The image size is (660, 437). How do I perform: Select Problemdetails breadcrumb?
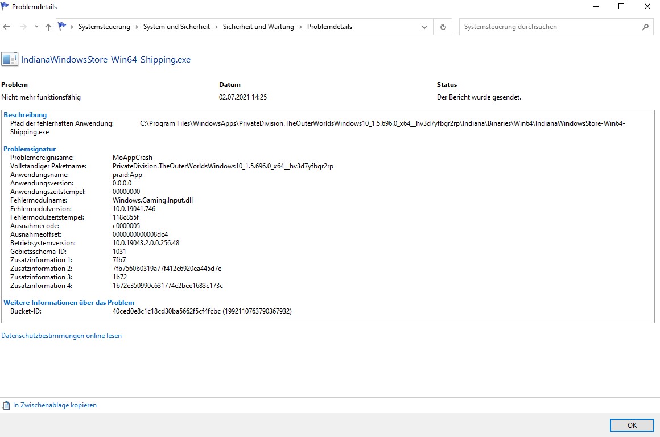[329, 27]
